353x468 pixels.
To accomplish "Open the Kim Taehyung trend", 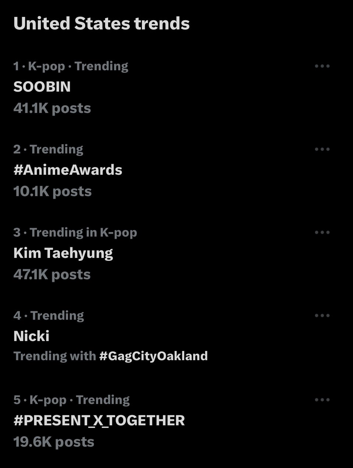I will pyautogui.click(x=63, y=253).
